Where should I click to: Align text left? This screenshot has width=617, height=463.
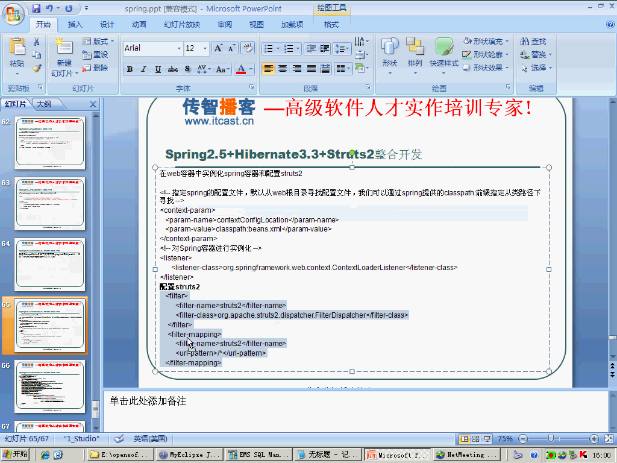[x=268, y=69]
